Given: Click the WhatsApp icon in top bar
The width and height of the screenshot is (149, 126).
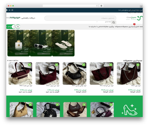Looking at the screenshot, I should pos(10,10).
